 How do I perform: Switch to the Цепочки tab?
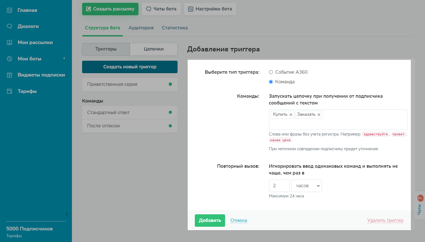click(x=153, y=49)
